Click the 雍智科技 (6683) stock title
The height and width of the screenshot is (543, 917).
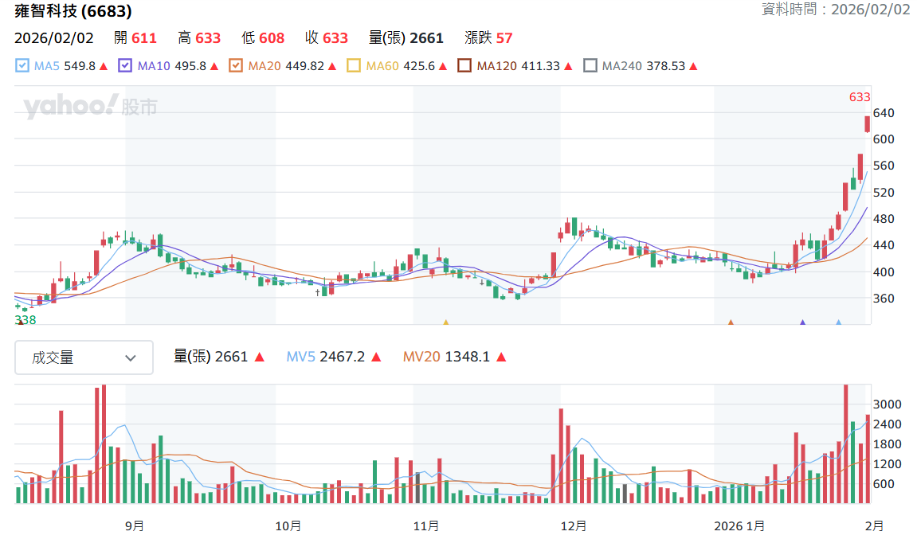point(73,10)
